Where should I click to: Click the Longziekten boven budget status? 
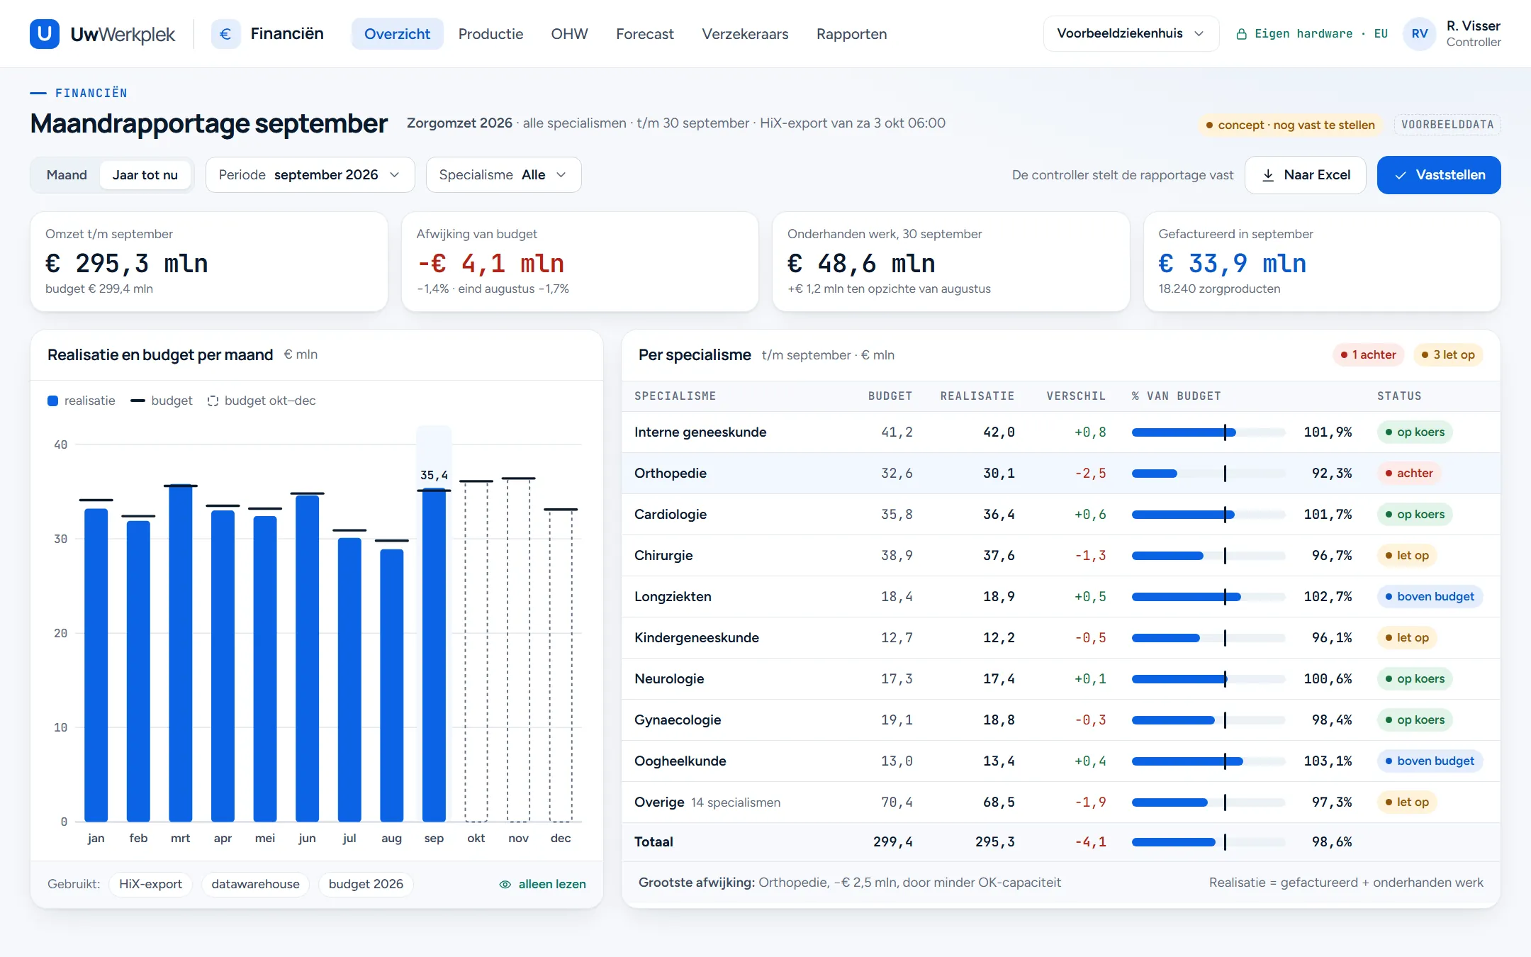point(1429,597)
